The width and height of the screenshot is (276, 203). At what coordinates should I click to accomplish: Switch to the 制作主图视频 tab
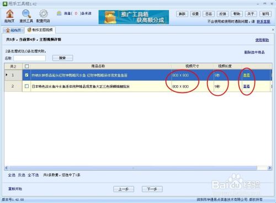click(40, 30)
